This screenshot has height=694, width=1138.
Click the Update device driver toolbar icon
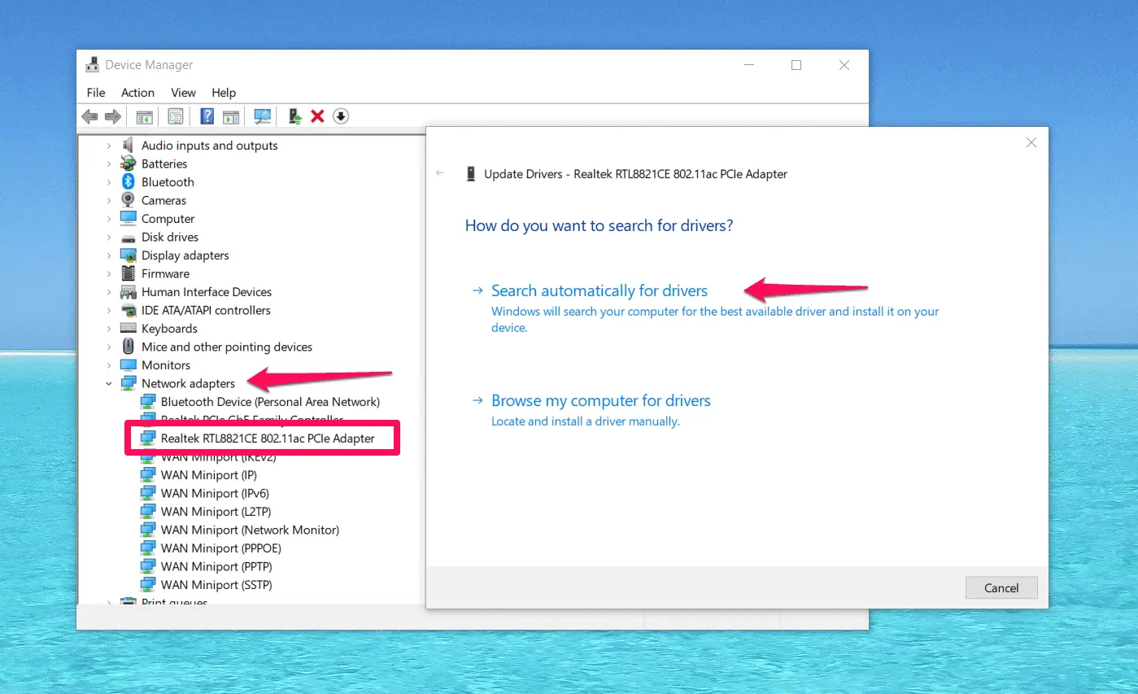tap(295, 116)
